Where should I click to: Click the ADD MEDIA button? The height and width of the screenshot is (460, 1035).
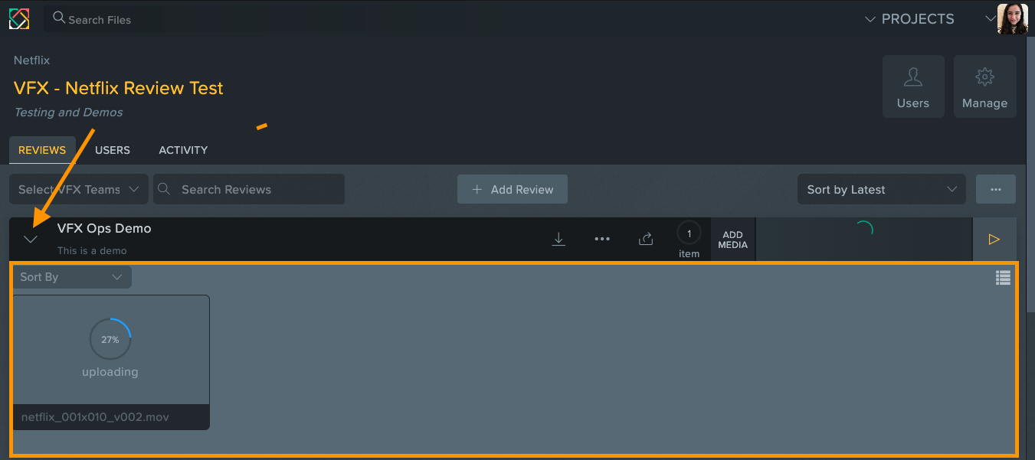pos(733,240)
